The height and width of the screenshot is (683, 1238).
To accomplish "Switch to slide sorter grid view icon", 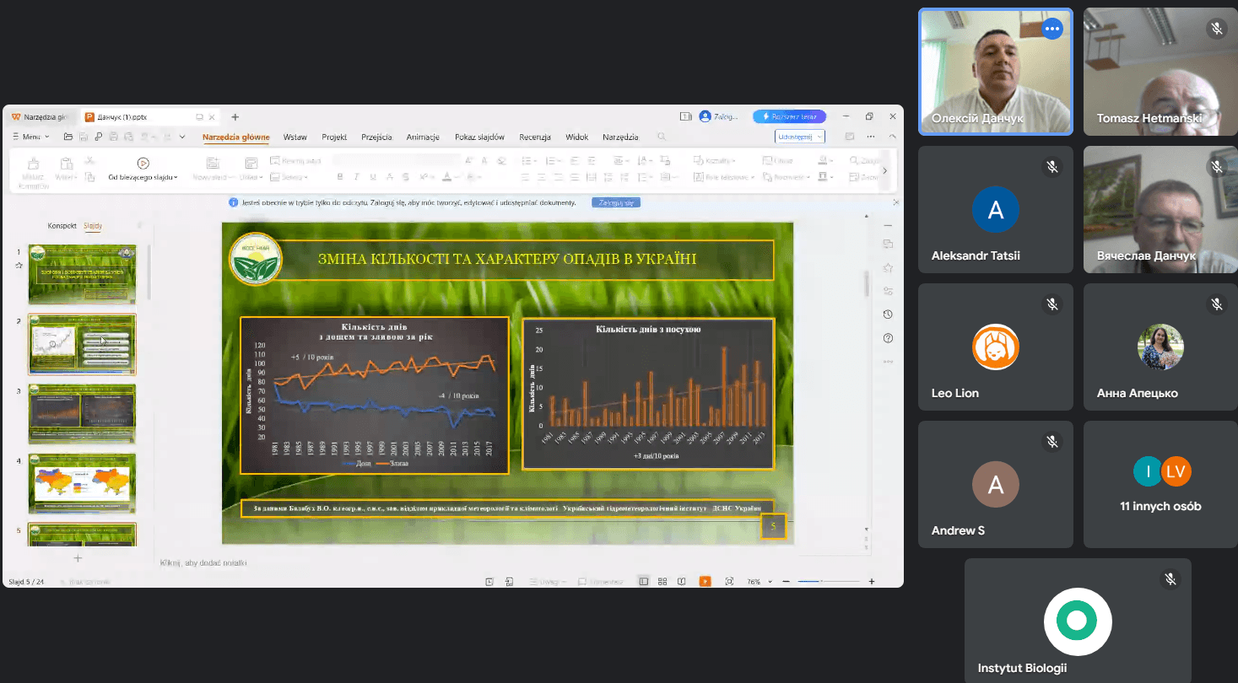I will [x=662, y=582].
